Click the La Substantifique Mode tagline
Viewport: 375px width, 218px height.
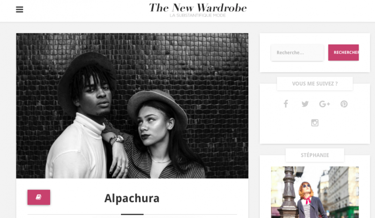[x=198, y=15]
